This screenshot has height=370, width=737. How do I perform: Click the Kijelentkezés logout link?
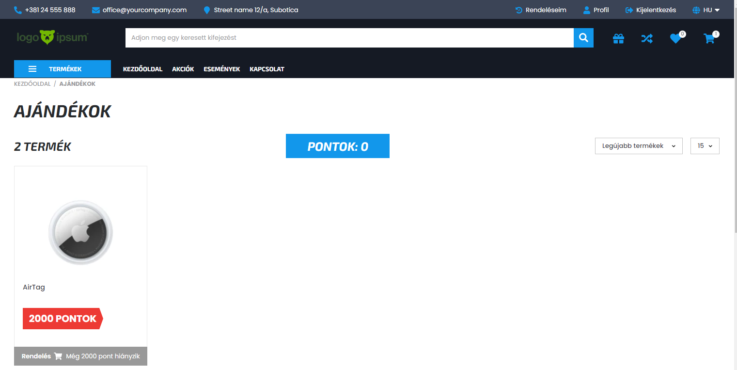tap(651, 10)
